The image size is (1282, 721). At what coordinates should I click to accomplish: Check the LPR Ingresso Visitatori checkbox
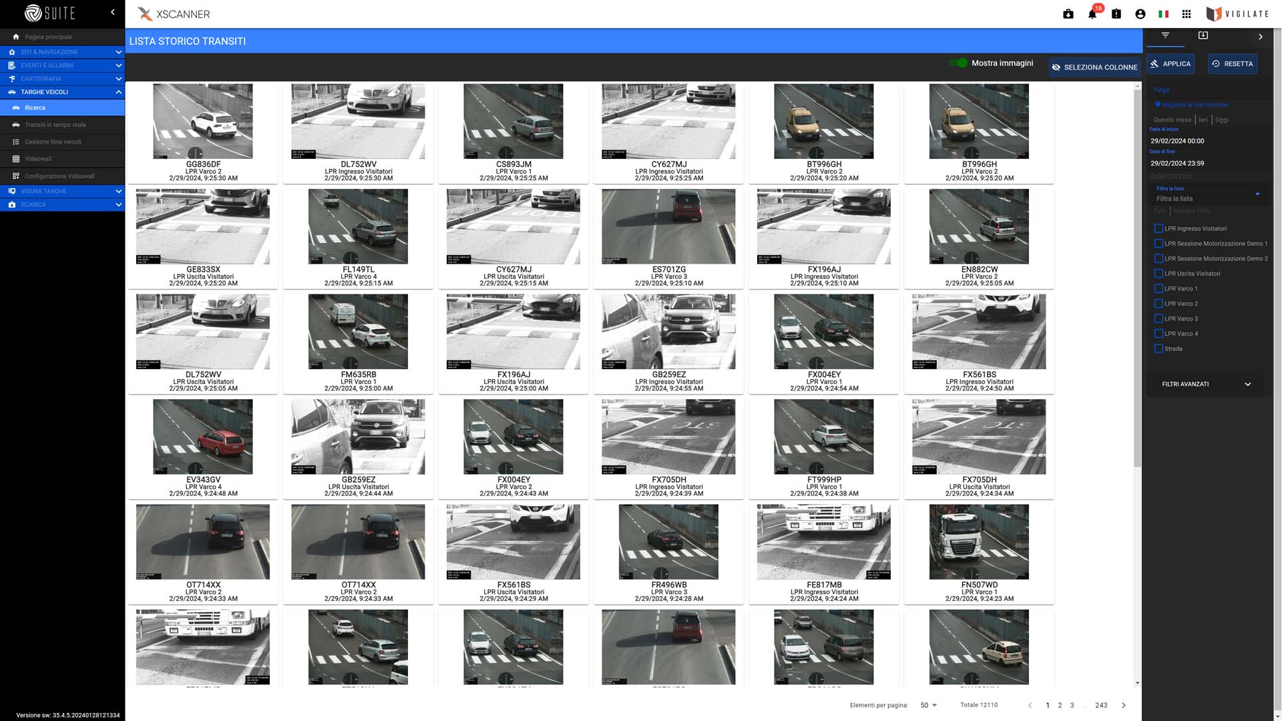pyautogui.click(x=1158, y=228)
